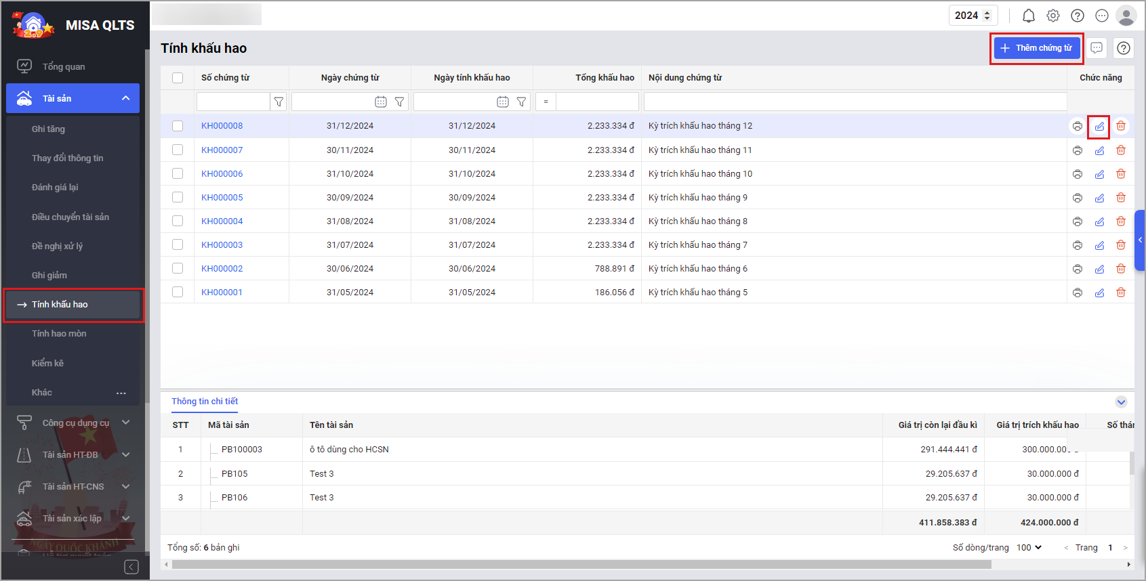This screenshot has height=581, width=1146.
Task: Open the notifications bell icon
Action: (x=1028, y=16)
